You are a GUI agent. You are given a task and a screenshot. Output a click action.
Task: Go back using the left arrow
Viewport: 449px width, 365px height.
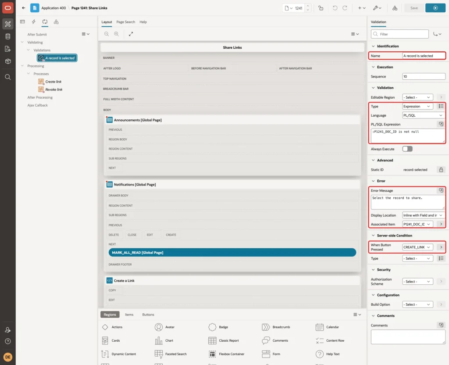(x=24, y=8)
